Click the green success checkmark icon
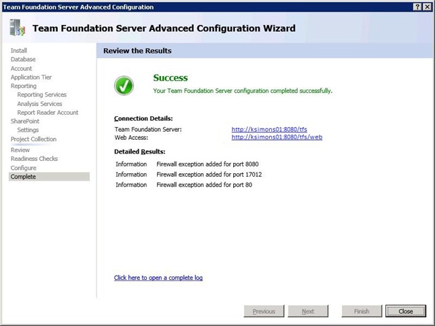 pos(124,86)
